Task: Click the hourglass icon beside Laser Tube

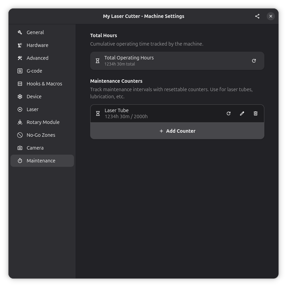Action: coord(98,113)
